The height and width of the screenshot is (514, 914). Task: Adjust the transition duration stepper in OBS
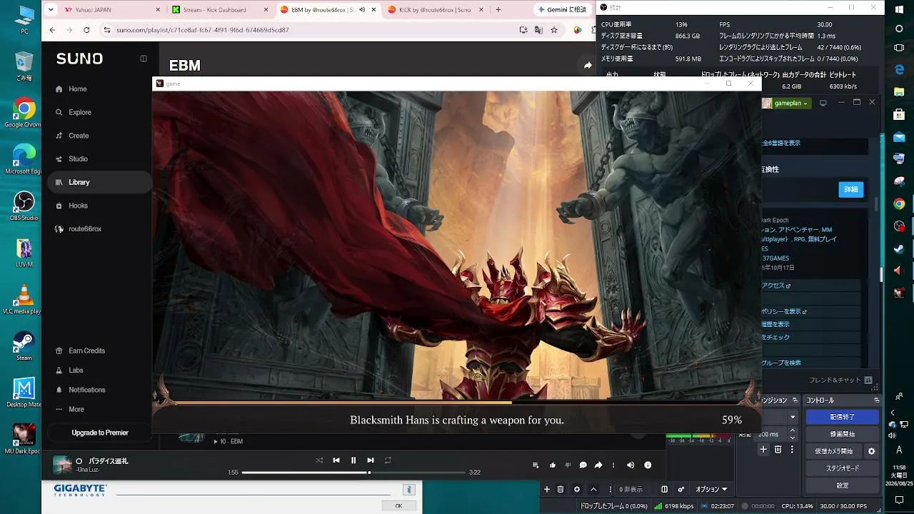point(793,434)
